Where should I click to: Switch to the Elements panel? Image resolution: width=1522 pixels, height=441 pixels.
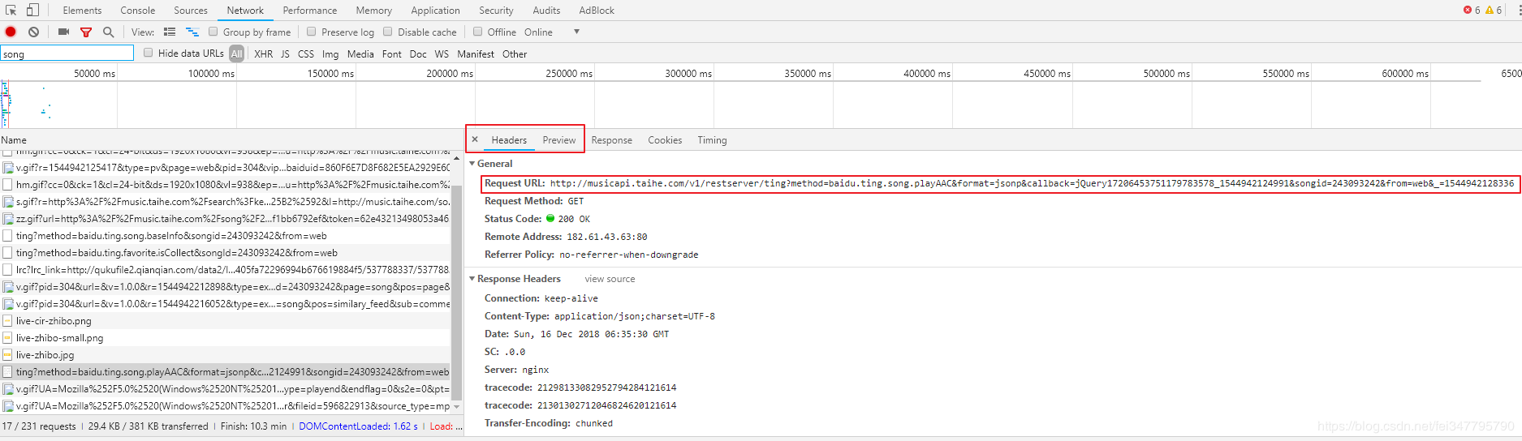(x=82, y=10)
